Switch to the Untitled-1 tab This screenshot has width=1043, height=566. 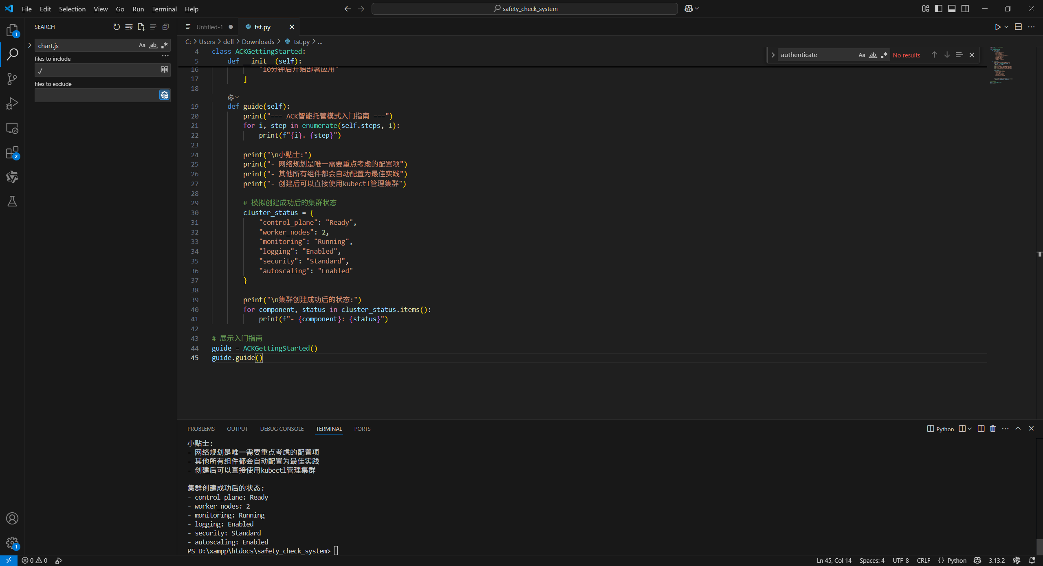pyautogui.click(x=209, y=27)
